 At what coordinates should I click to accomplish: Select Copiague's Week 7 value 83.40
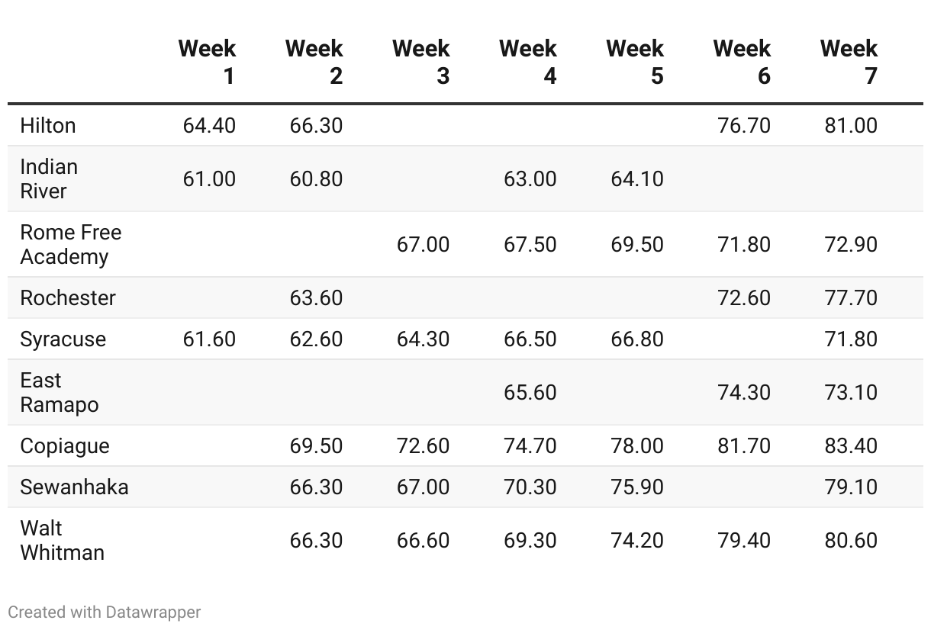(851, 446)
